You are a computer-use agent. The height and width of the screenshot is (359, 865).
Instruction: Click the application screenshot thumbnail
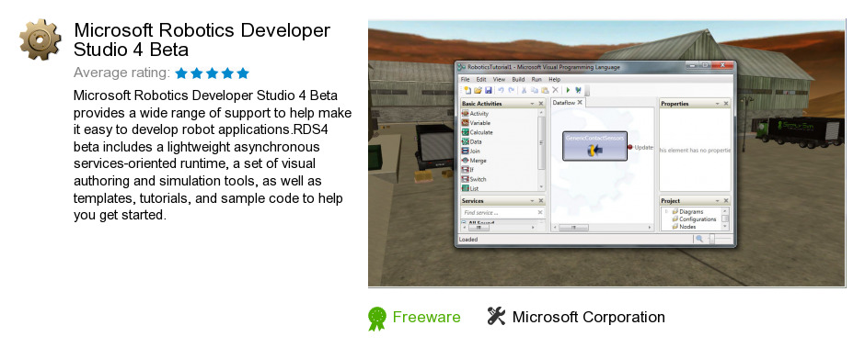pos(606,153)
